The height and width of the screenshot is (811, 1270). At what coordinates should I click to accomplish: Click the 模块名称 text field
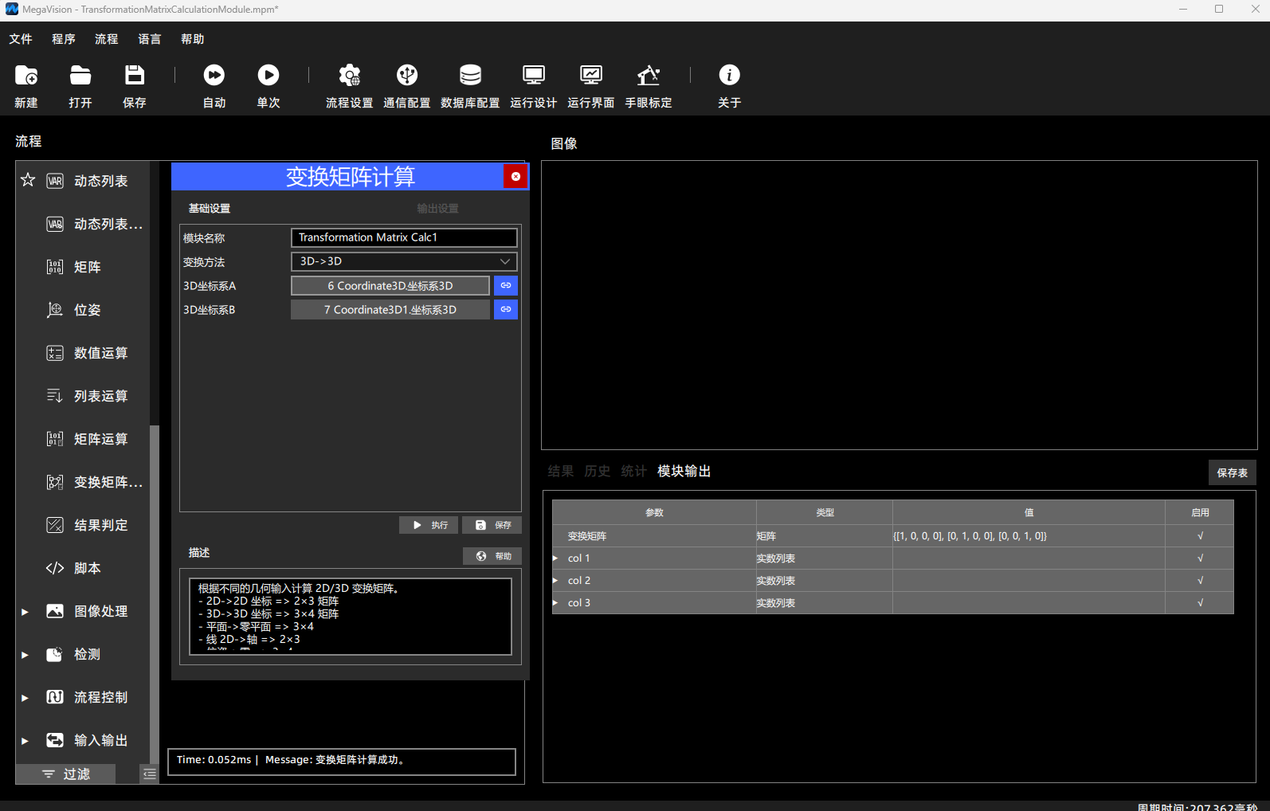pyautogui.click(x=404, y=237)
